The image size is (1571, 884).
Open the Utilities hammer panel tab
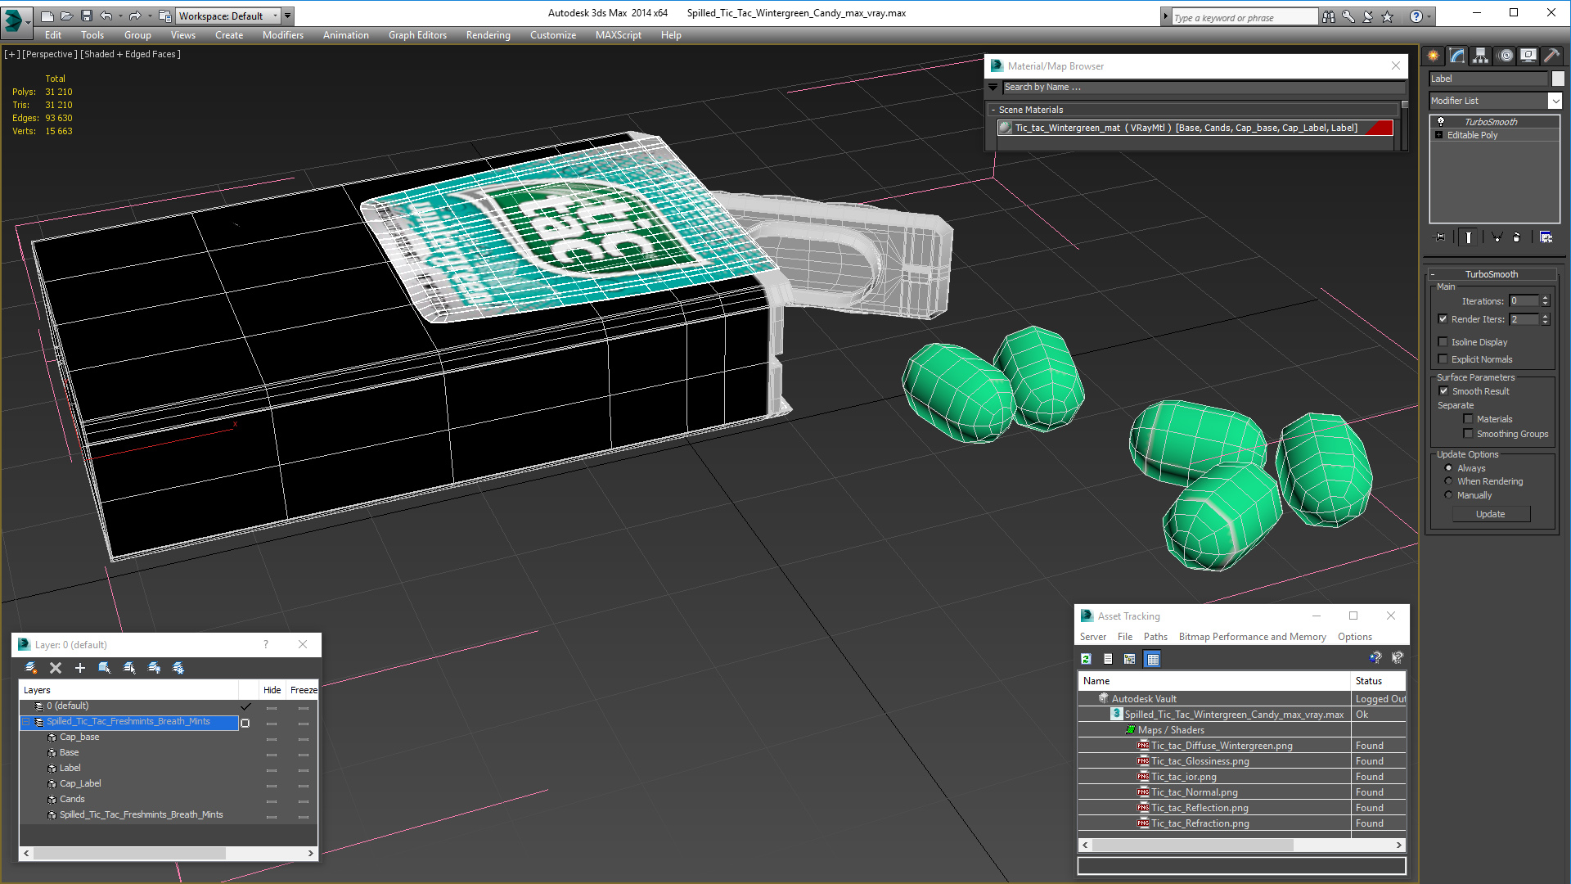click(x=1551, y=56)
